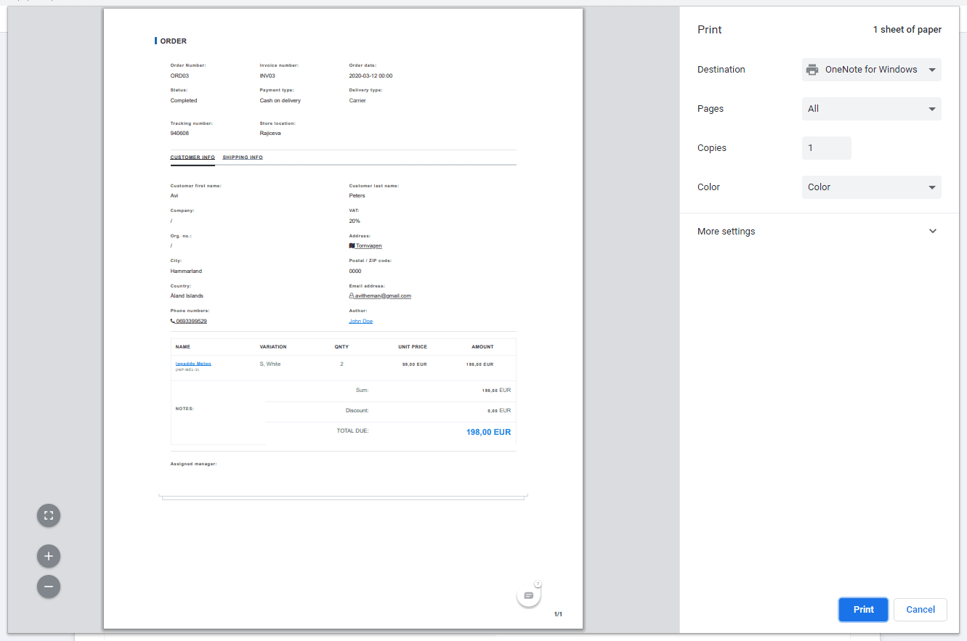Click the '1 sheet of paper' text
Viewport: 967px width, 641px height.
click(x=907, y=30)
